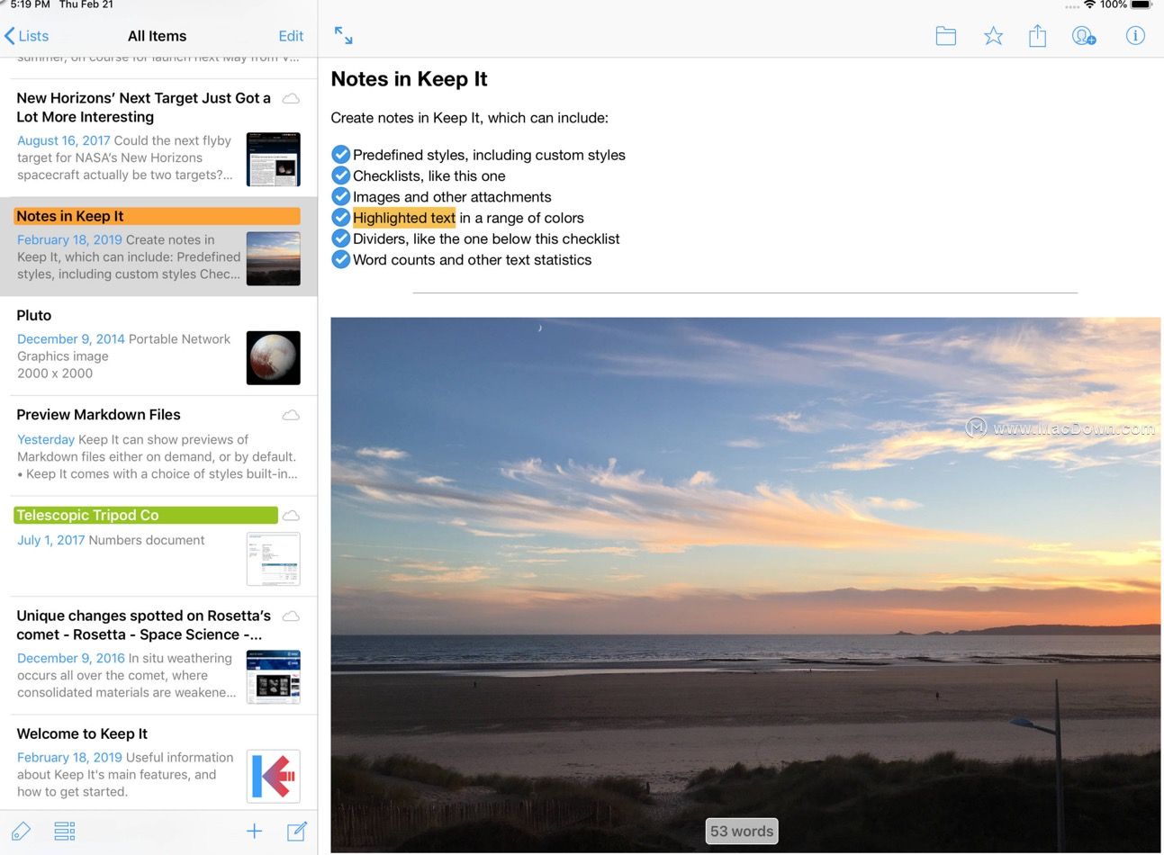Image resolution: width=1164 pixels, height=855 pixels.
Task: Uncheck 'Word counts and other text statistics'
Action: 340,259
